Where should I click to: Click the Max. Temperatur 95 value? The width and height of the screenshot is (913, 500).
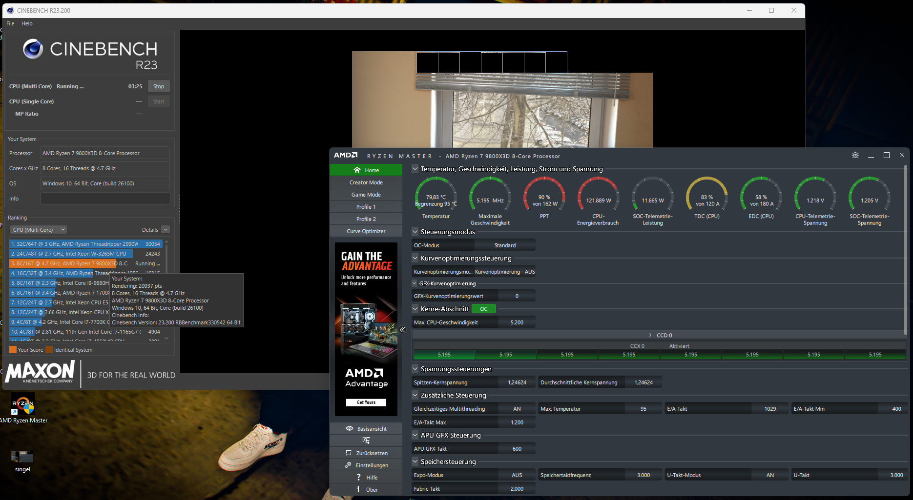pyautogui.click(x=643, y=409)
